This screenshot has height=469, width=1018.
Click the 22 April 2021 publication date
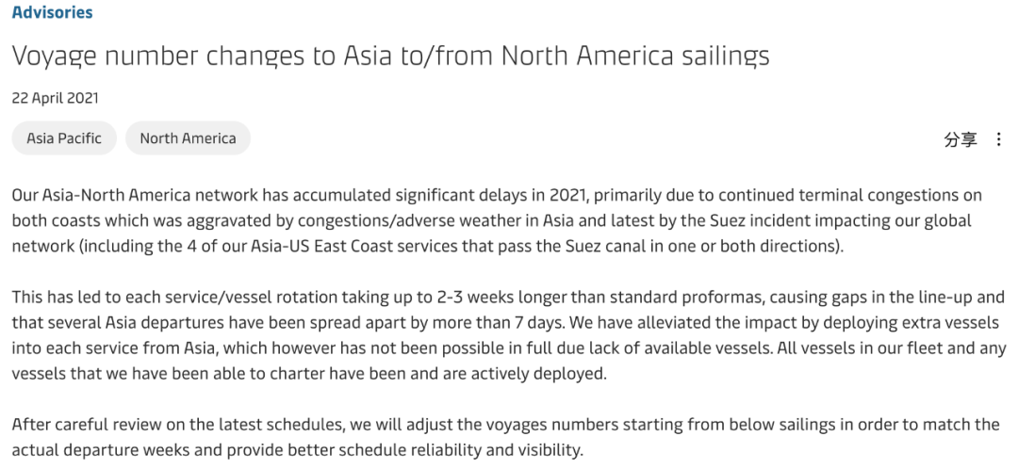55,98
